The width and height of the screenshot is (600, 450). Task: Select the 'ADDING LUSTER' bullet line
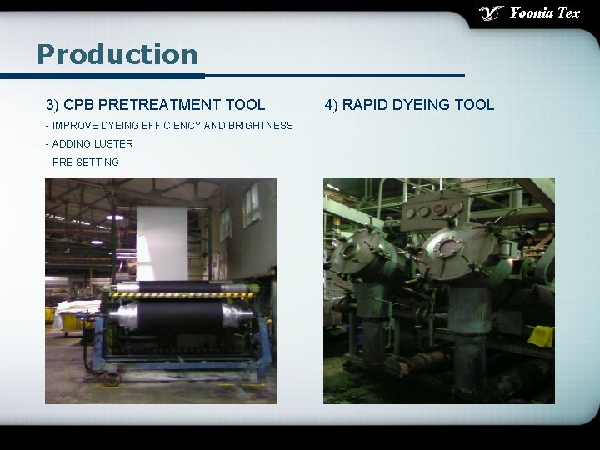tap(89, 144)
